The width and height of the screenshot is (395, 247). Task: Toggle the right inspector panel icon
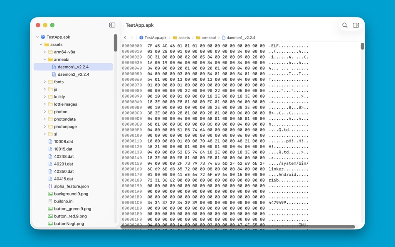coord(356,25)
